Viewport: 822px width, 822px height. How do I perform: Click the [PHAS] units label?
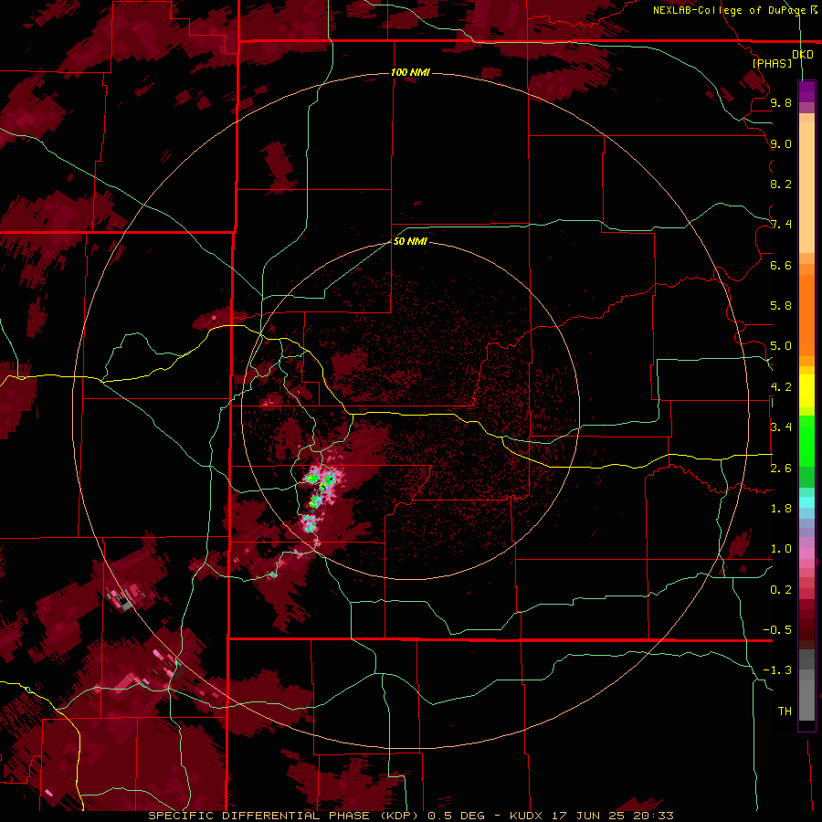point(772,64)
